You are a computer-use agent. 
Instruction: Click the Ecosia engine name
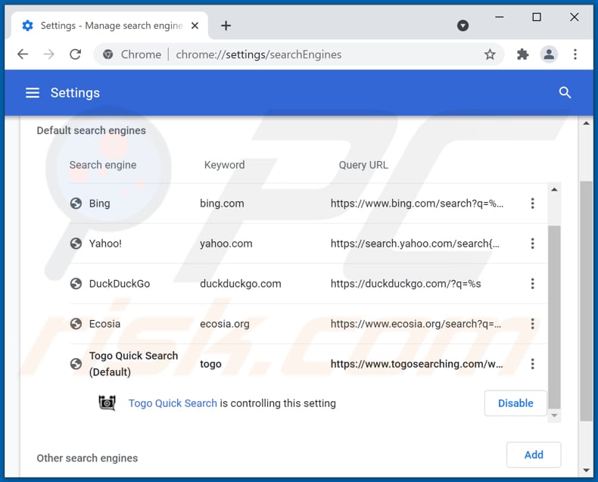tap(104, 324)
